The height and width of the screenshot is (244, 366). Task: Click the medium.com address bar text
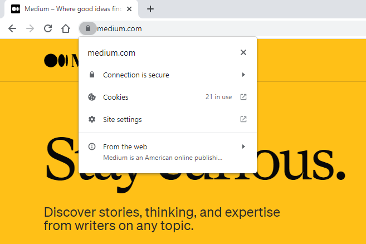(x=119, y=29)
